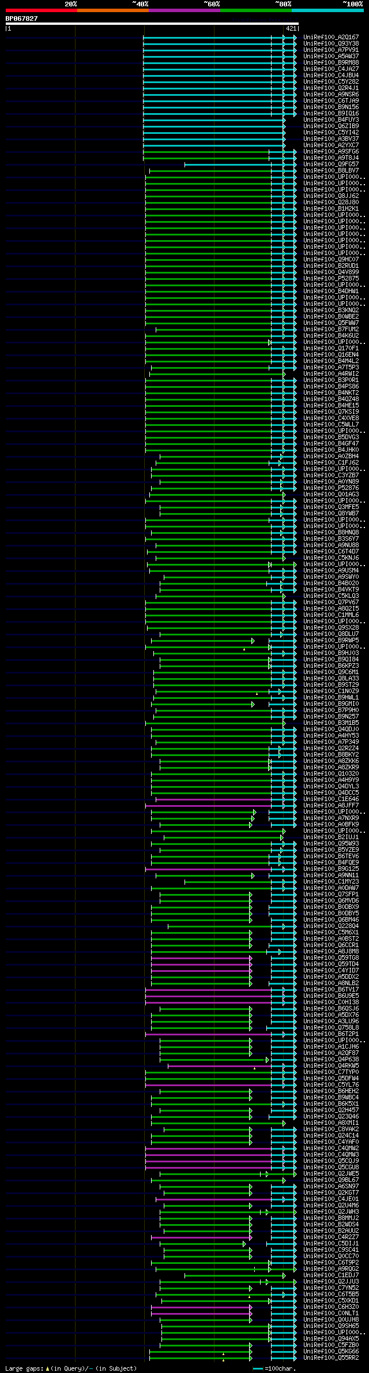This screenshot has height=1373, width=369.
Task: Select the UniRef100_C5KLQ3 entry
Action: pos(331,596)
